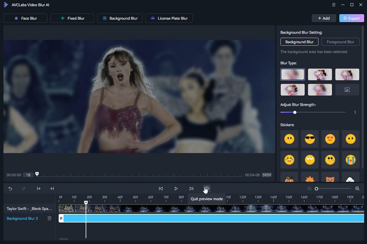Open the Fixed Blur tool

(x=72, y=18)
